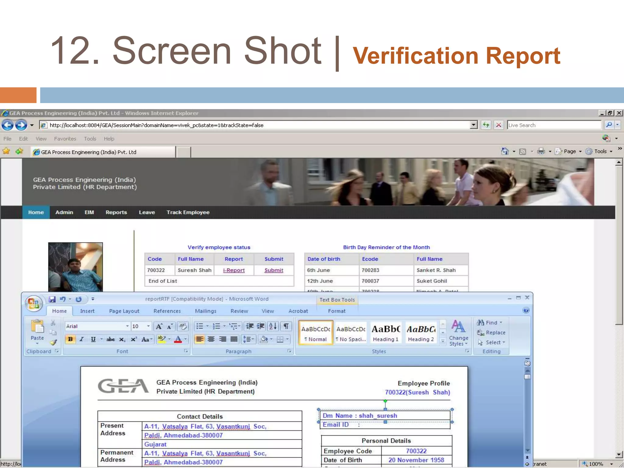Screen dimensions: 624x468
Task: Toggle Align Text Left
Action: [200, 339]
